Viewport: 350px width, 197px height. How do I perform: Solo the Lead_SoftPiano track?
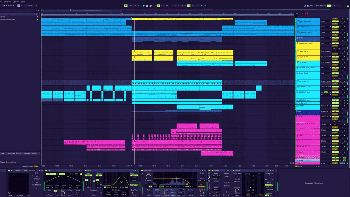341,21
